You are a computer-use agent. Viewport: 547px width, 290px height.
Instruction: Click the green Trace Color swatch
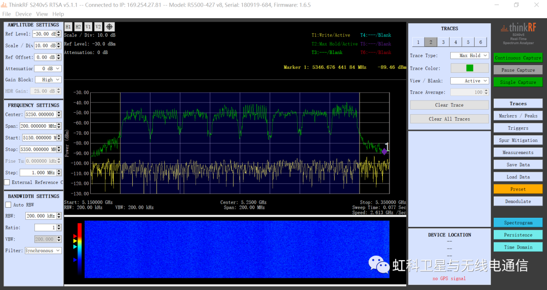(470, 68)
